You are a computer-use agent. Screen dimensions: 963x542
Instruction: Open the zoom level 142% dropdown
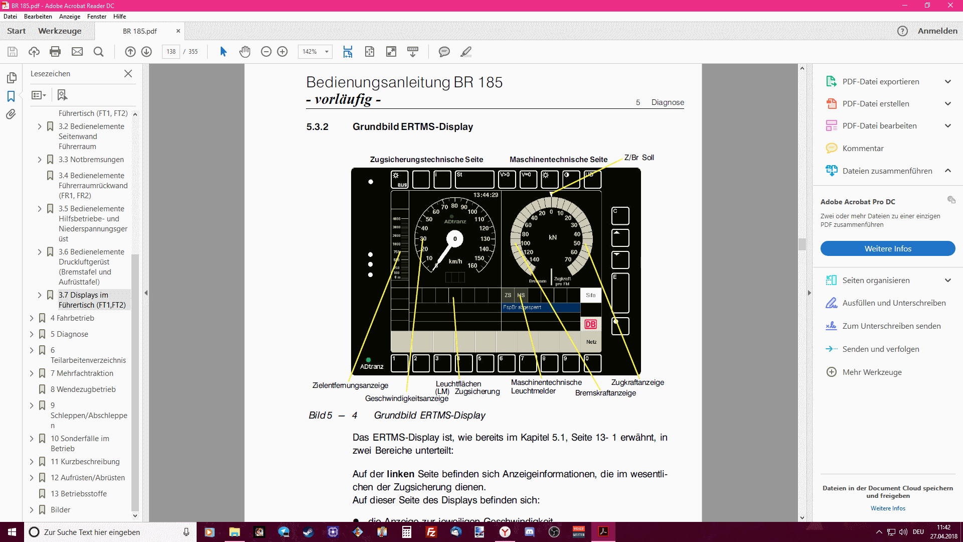[327, 52]
